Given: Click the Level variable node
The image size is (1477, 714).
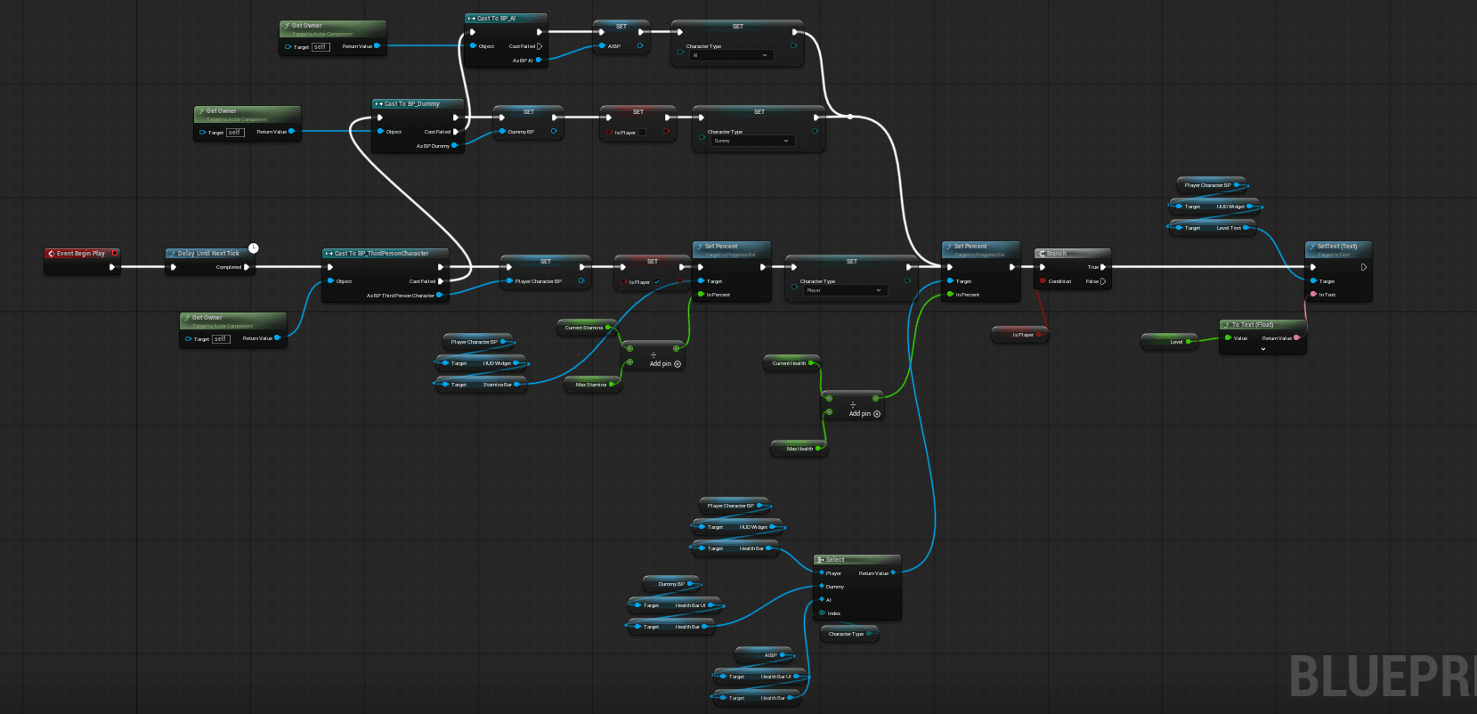Looking at the screenshot, I should (x=1171, y=342).
